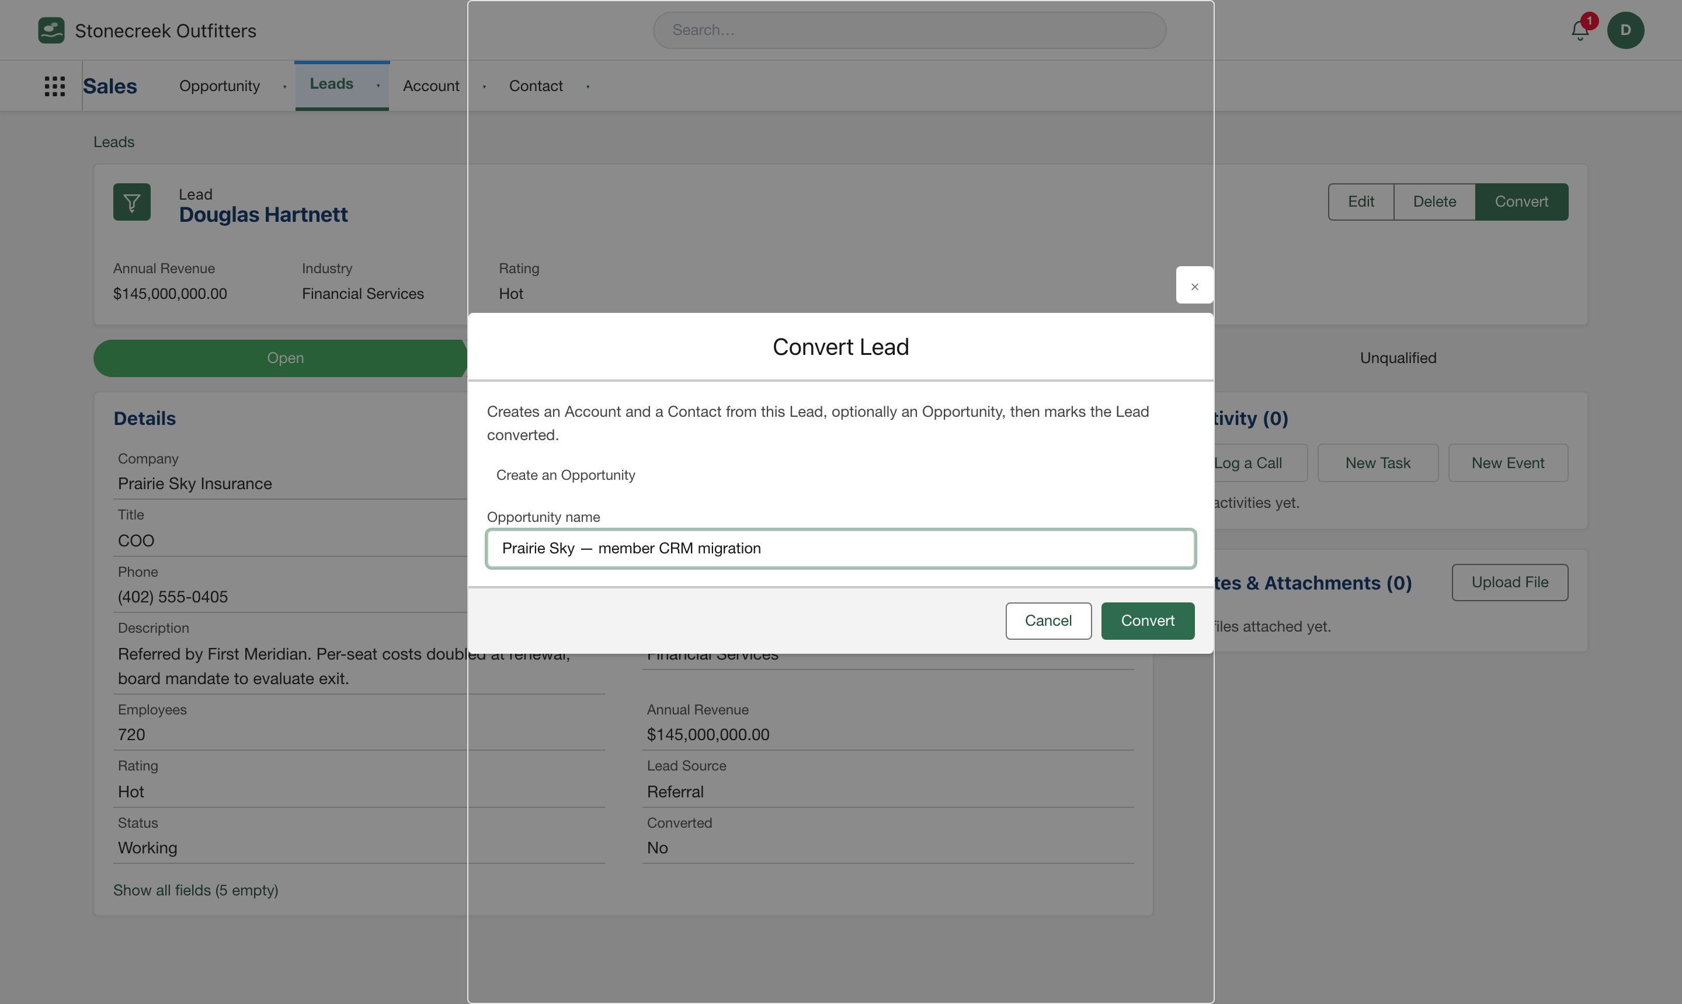Expand the Contact tab dropdown arrow
Image resolution: width=1682 pixels, height=1004 pixels.
[588, 86]
